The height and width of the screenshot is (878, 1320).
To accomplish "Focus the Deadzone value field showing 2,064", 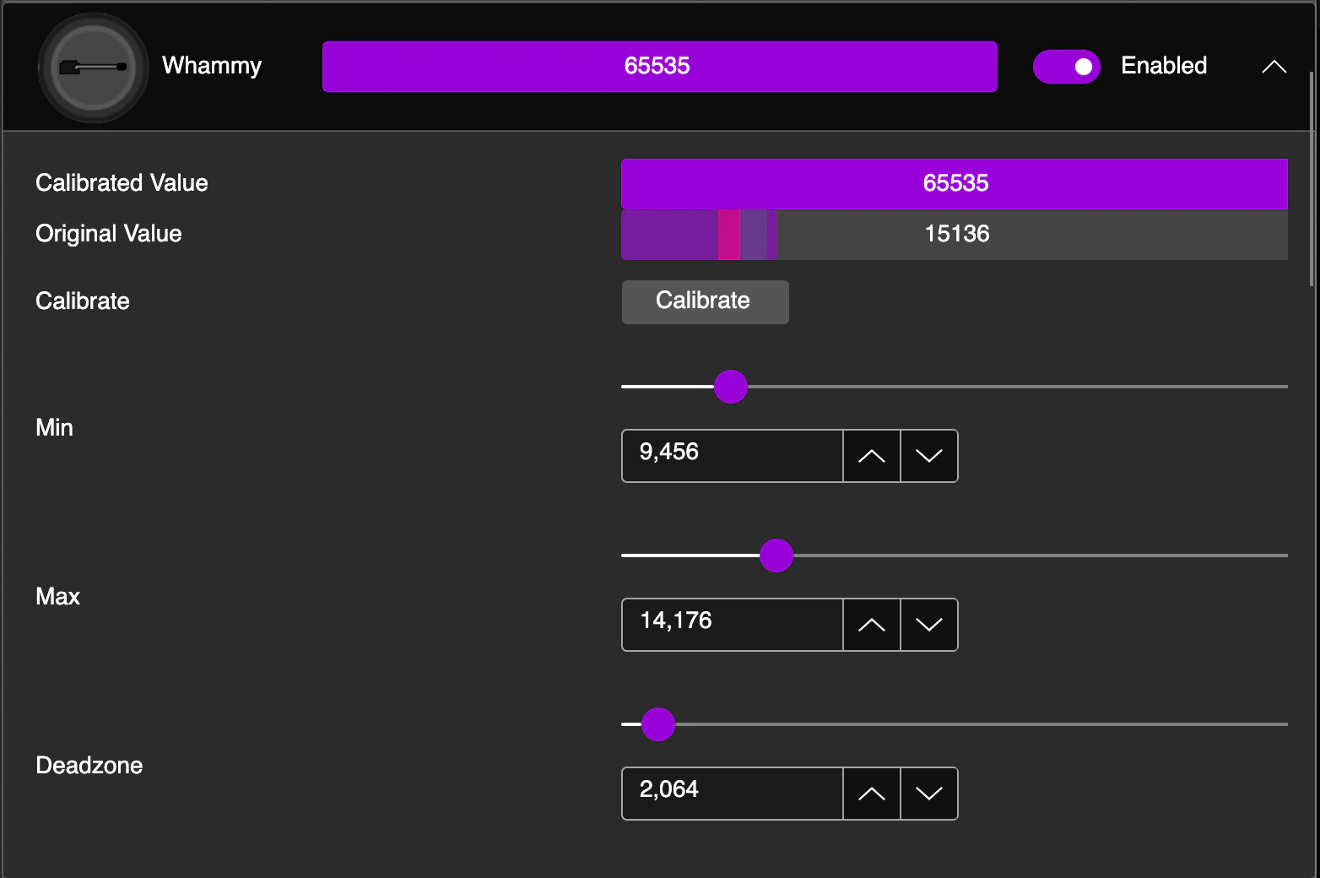I will click(733, 794).
